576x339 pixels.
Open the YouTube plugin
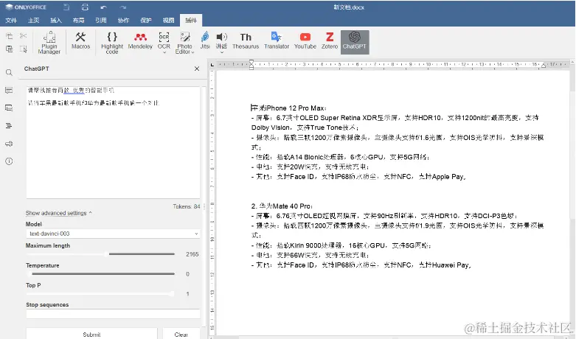coord(305,41)
